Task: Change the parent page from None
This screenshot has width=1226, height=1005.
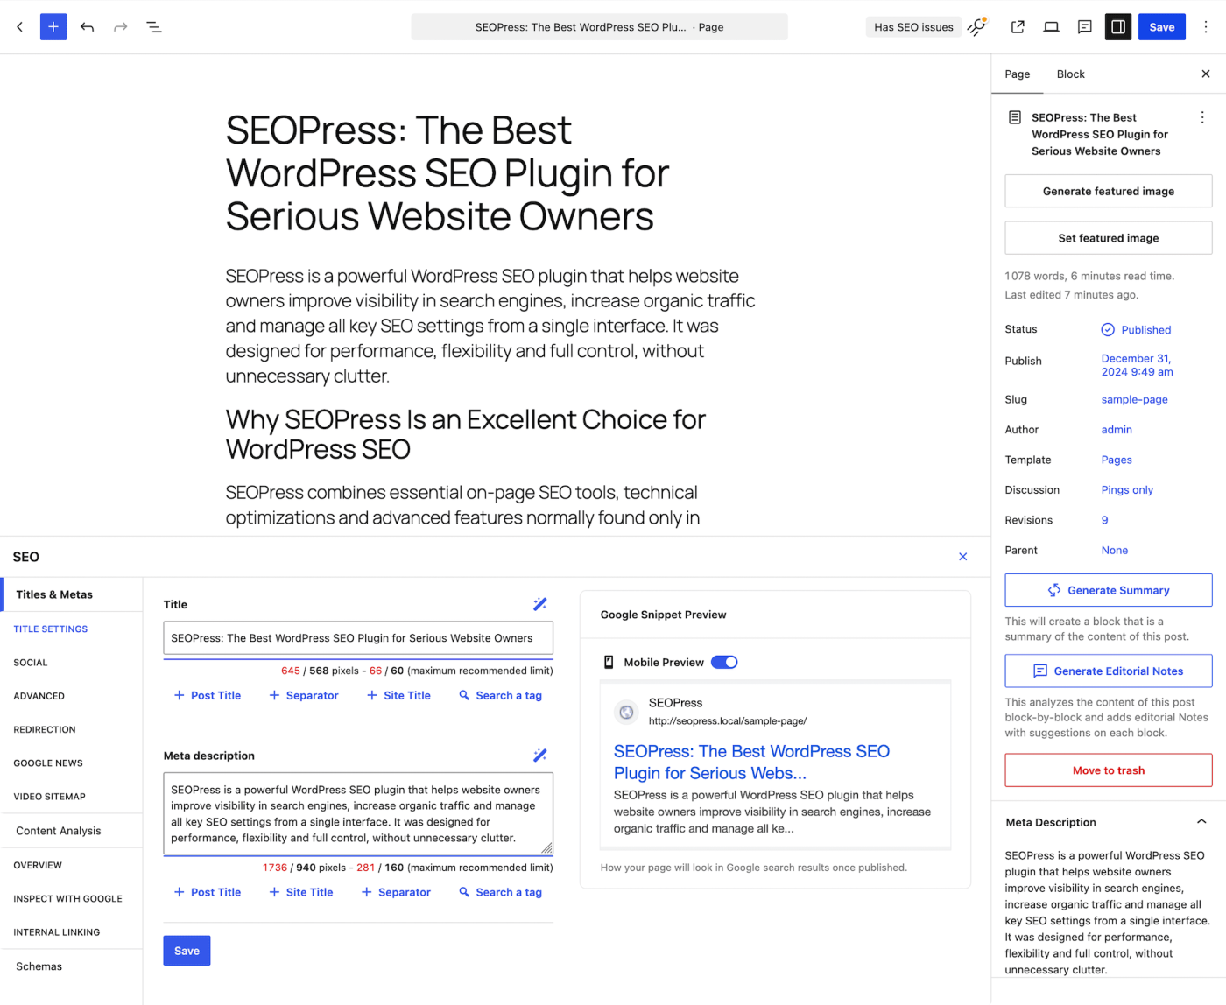Action: pos(1115,551)
